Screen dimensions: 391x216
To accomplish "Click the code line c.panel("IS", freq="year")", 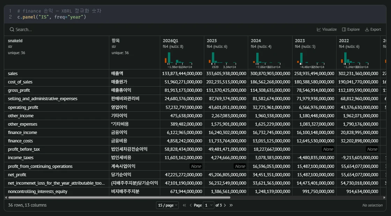I will 52,17.
